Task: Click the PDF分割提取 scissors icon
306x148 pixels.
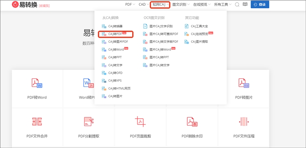Action: click(x=89, y=121)
